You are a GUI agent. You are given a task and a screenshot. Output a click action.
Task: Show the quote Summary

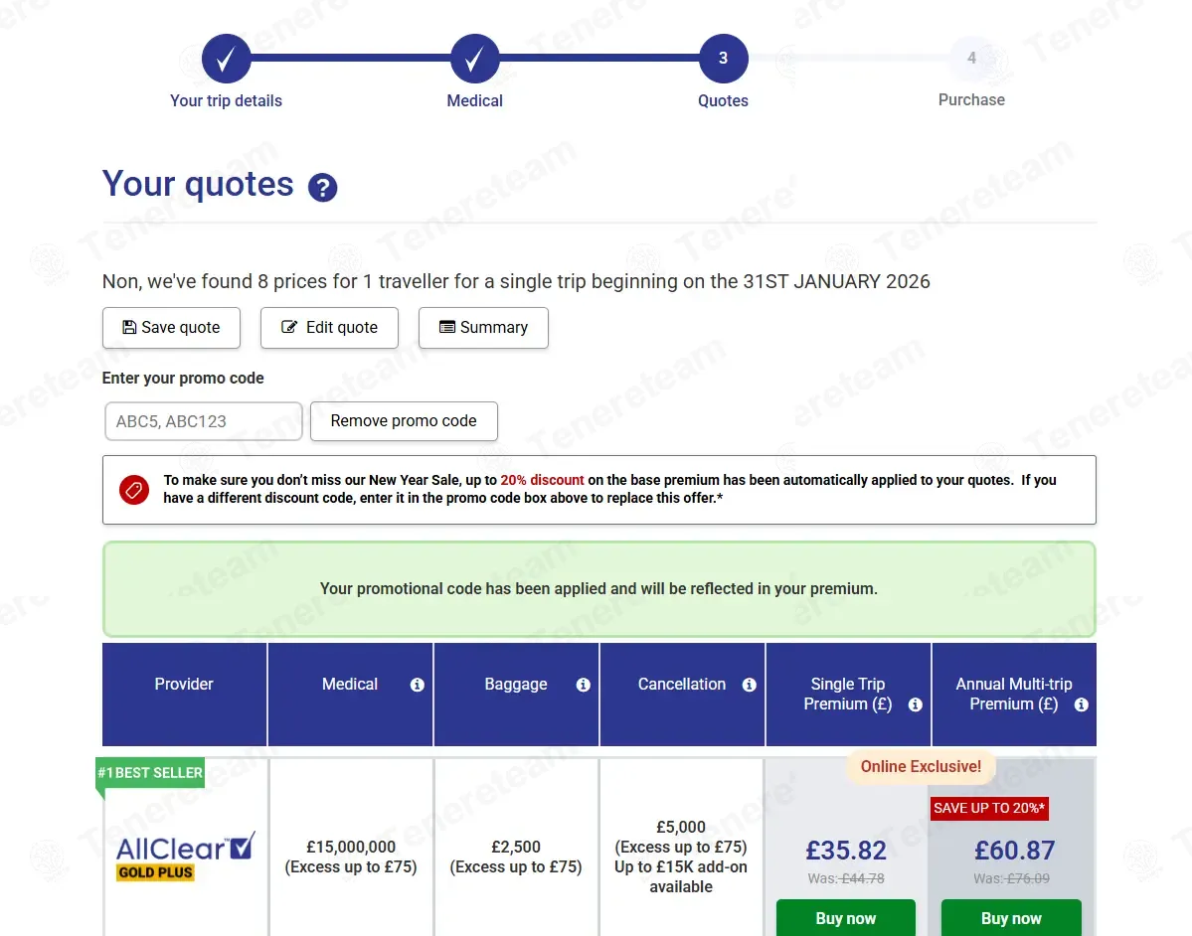483,328
